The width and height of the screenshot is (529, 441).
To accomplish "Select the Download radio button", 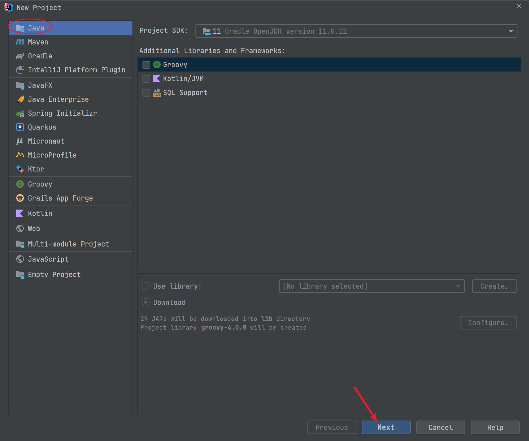I will tap(146, 302).
